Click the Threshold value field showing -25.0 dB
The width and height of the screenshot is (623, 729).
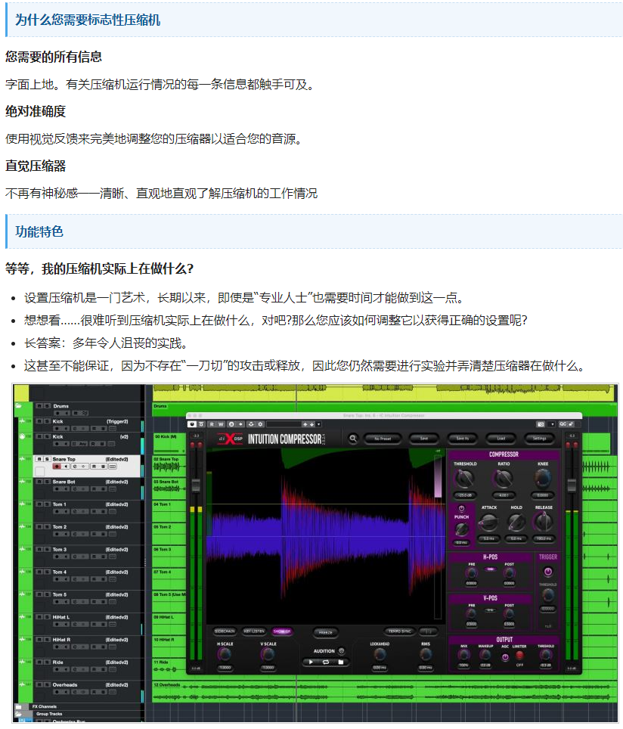tap(464, 495)
